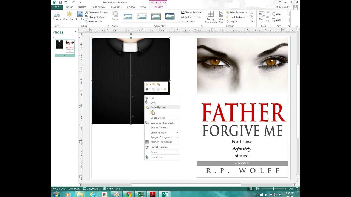Apply the fourth picture style with dark frame
The image size is (351, 197).
pyautogui.click(x=170, y=17)
